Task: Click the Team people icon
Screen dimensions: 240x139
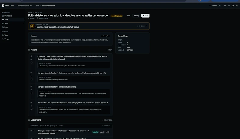Action: coord(3,35)
